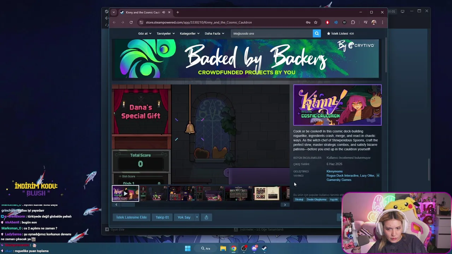Expand more publishers plus button

[378, 175]
